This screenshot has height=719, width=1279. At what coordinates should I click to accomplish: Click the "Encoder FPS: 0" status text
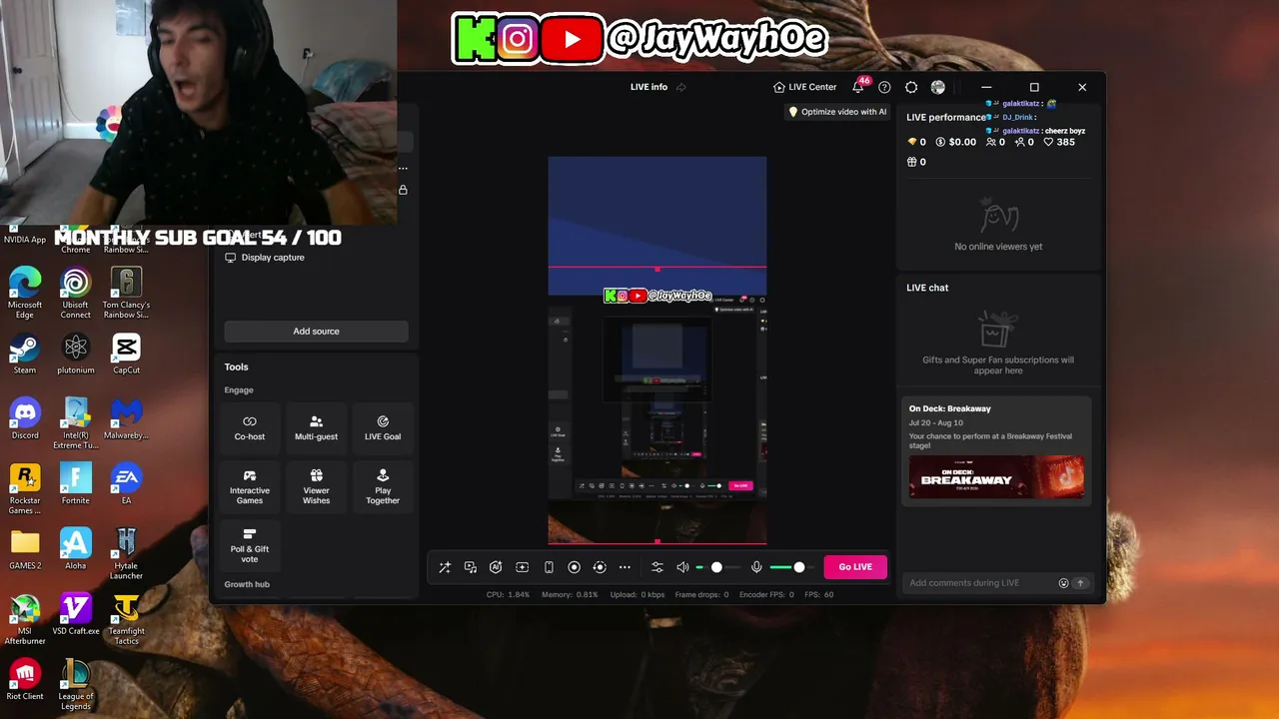[766, 594]
